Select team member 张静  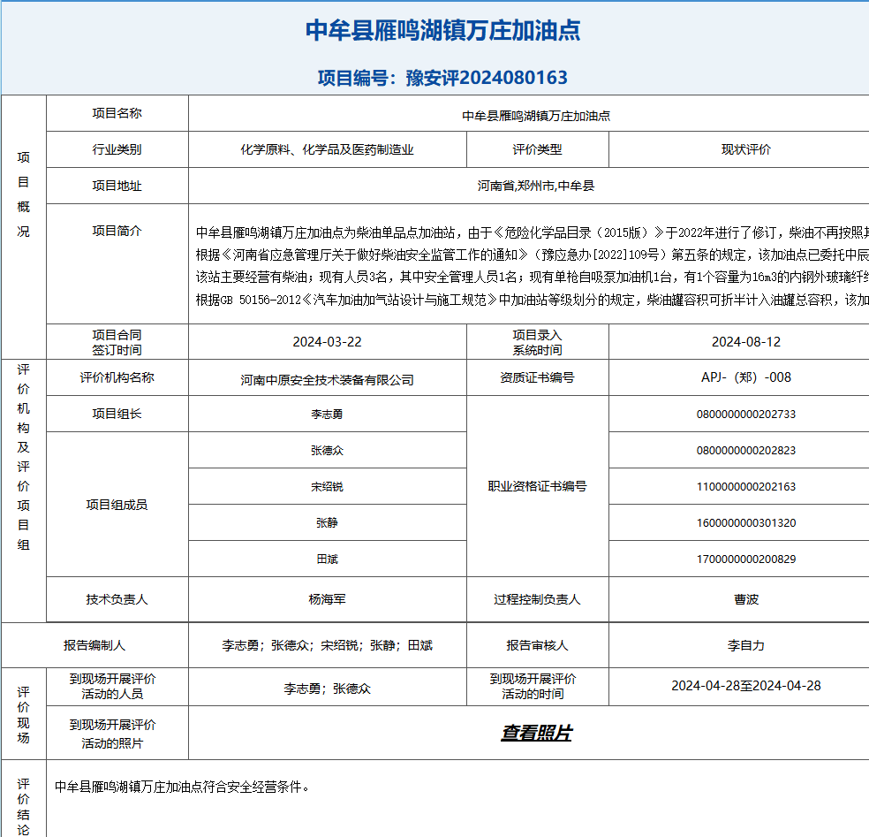pos(327,522)
